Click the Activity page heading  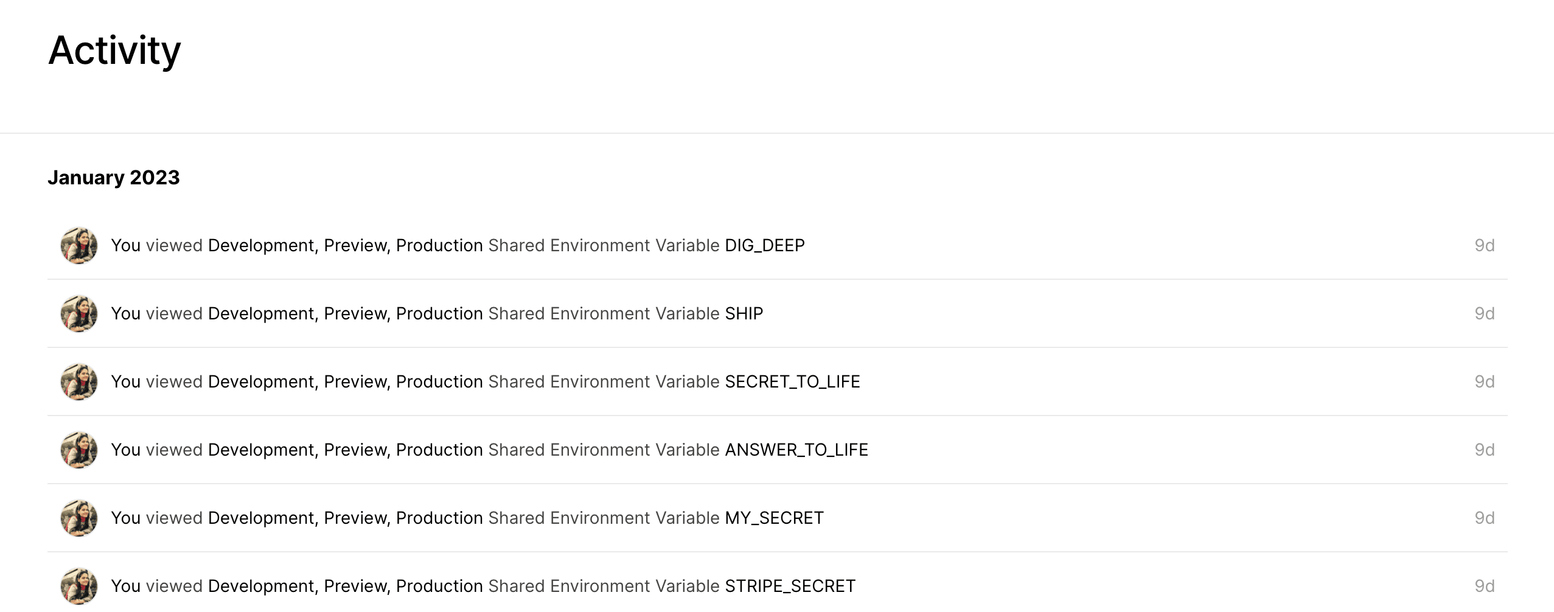coord(114,50)
